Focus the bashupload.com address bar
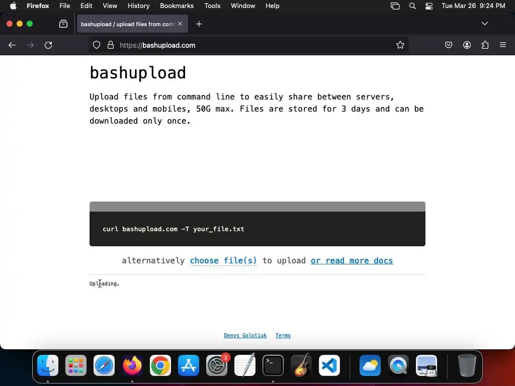Image resolution: width=515 pixels, height=386 pixels. click(248, 45)
